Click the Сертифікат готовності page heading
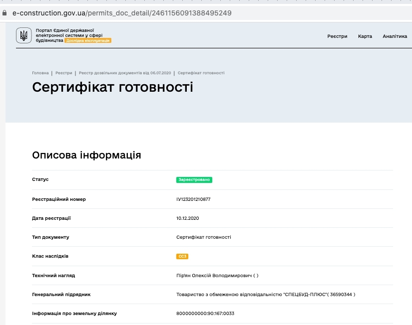Image resolution: width=412 pixels, height=325 pixels. (112, 87)
